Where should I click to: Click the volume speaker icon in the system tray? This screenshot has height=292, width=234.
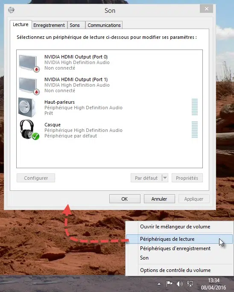179,284
